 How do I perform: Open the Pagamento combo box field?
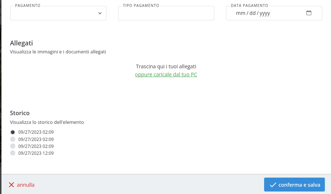click(55, 13)
